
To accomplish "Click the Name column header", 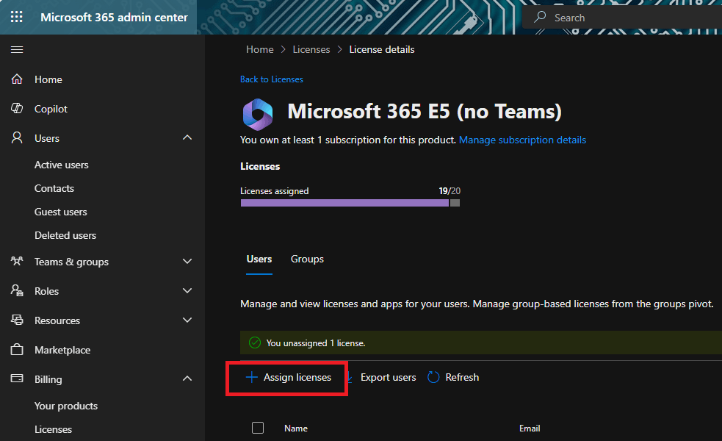I will (296, 428).
